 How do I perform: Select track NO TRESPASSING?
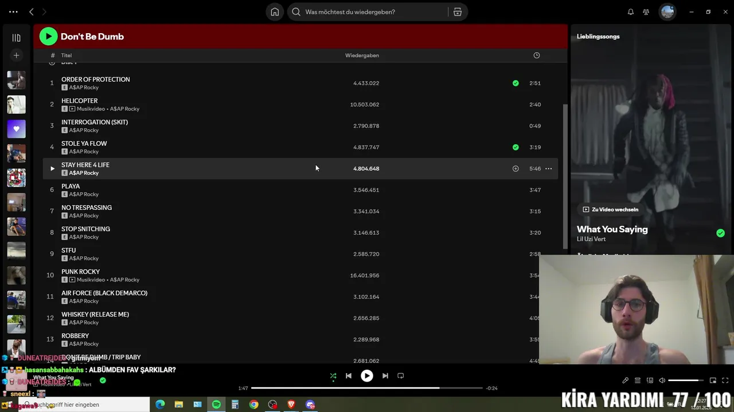tap(87, 207)
